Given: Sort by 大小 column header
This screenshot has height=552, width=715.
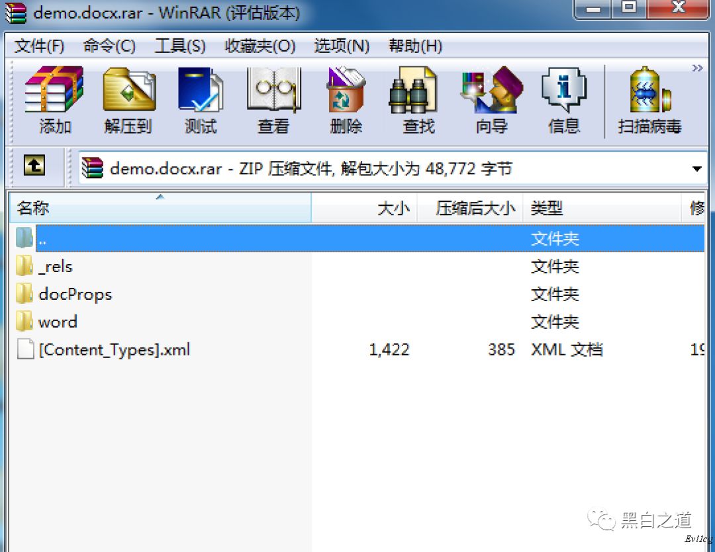Looking at the screenshot, I should (x=364, y=208).
